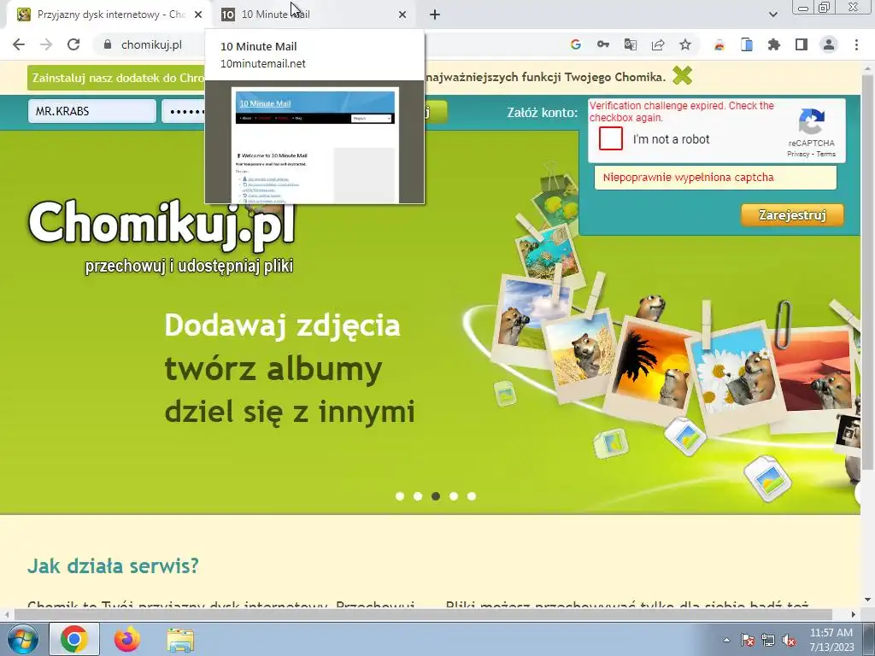Close the Przyjazny dysk internetowy tab
The width and height of the screenshot is (875, 656).
pyautogui.click(x=198, y=15)
